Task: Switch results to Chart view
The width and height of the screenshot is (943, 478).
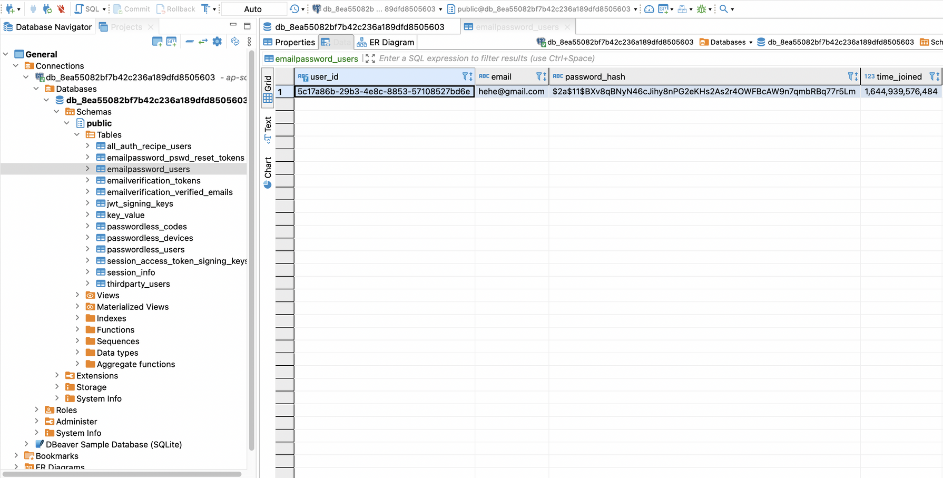Action: tap(268, 169)
